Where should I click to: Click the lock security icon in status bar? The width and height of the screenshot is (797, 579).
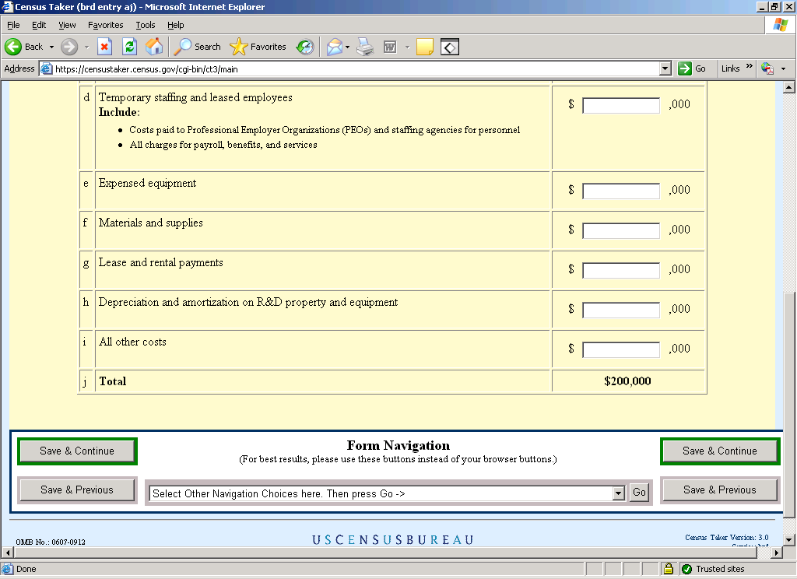[x=669, y=568]
